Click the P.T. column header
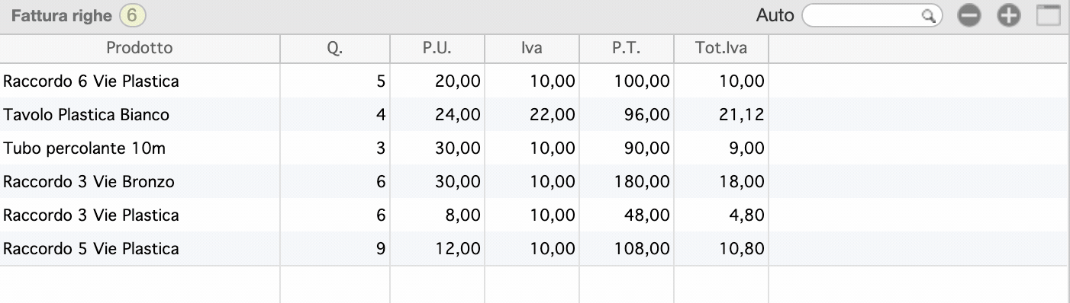Viewport: 1070px width, 303px height. 627,48
